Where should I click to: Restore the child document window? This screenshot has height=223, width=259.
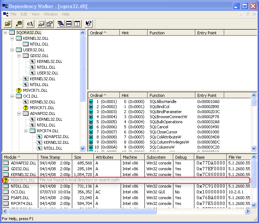247,14
